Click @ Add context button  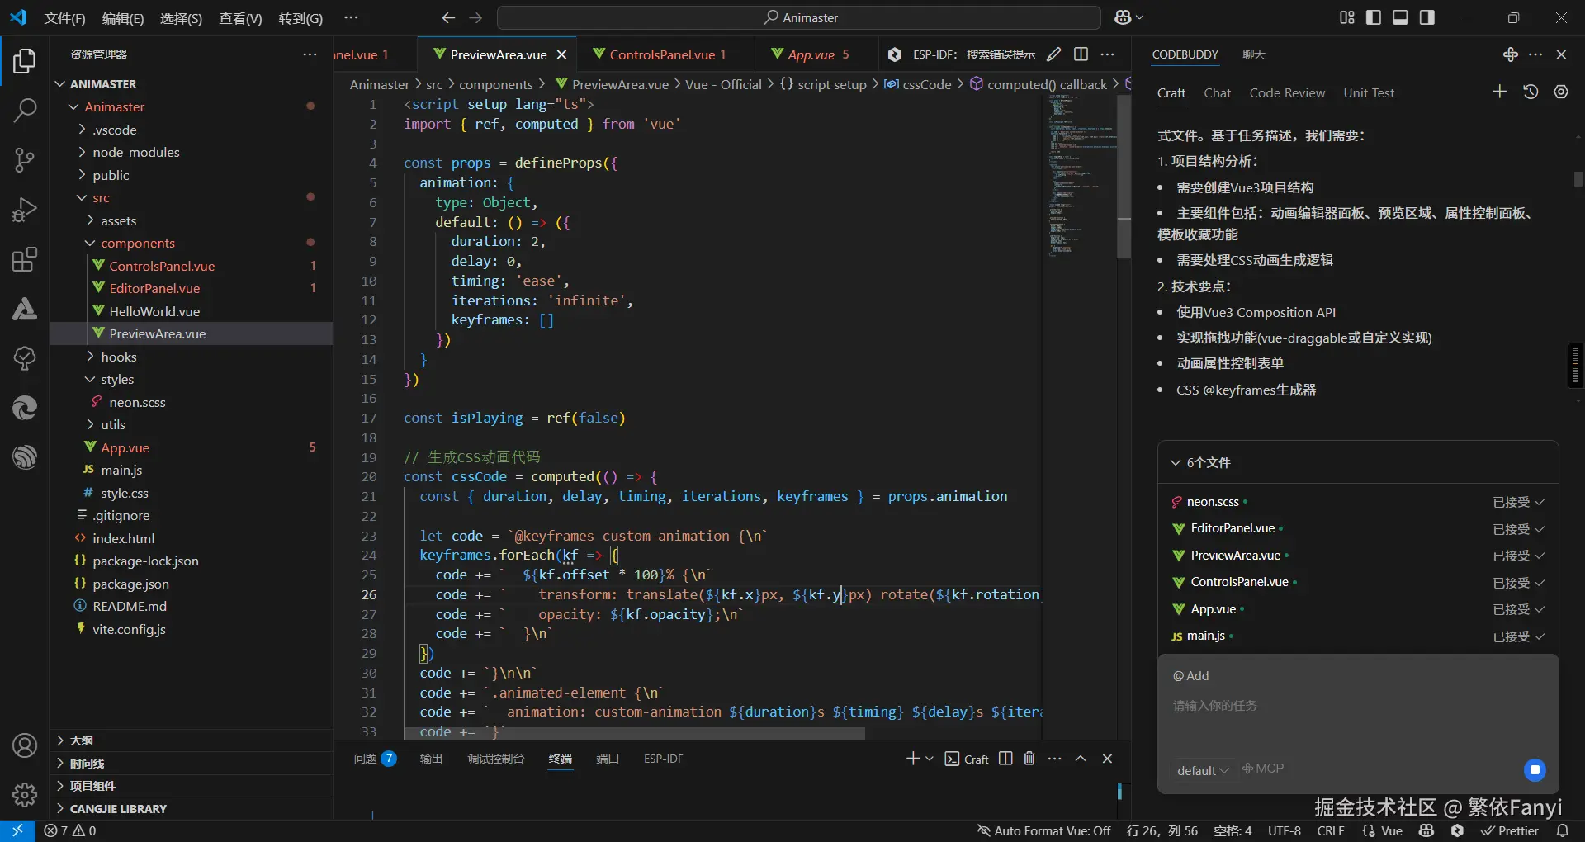(1191, 676)
